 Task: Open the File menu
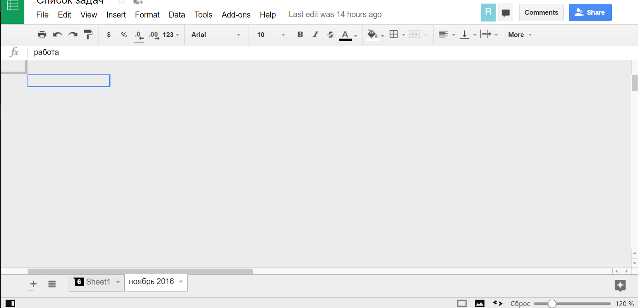pos(42,15)
